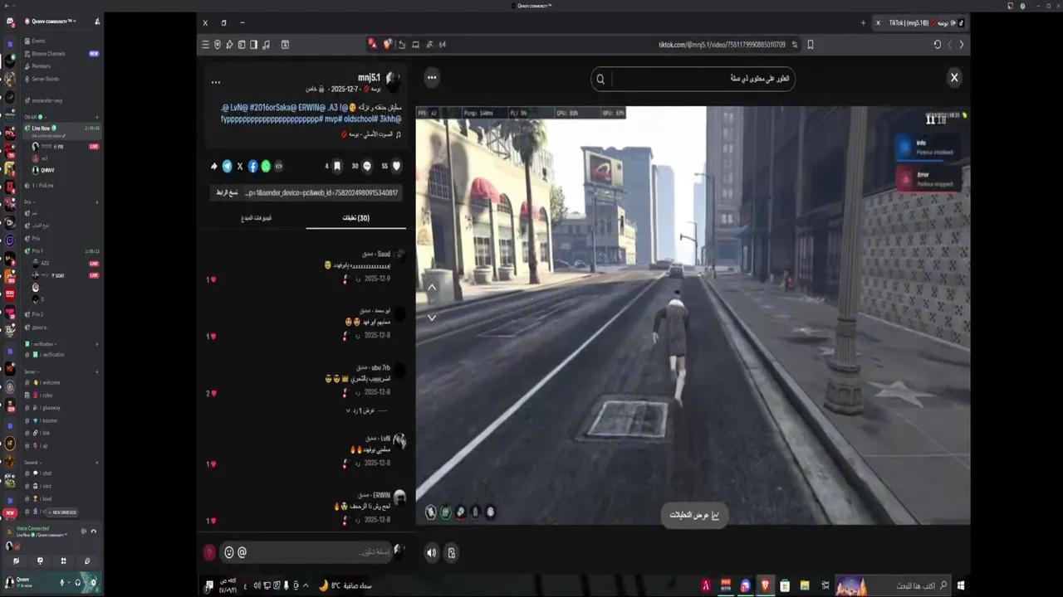
Task: Open the giveaway channel
Action: pyautogui.click(x=61, y=408)
